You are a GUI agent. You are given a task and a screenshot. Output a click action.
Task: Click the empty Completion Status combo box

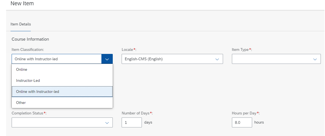pyautogui.click(x=62, y=122)
